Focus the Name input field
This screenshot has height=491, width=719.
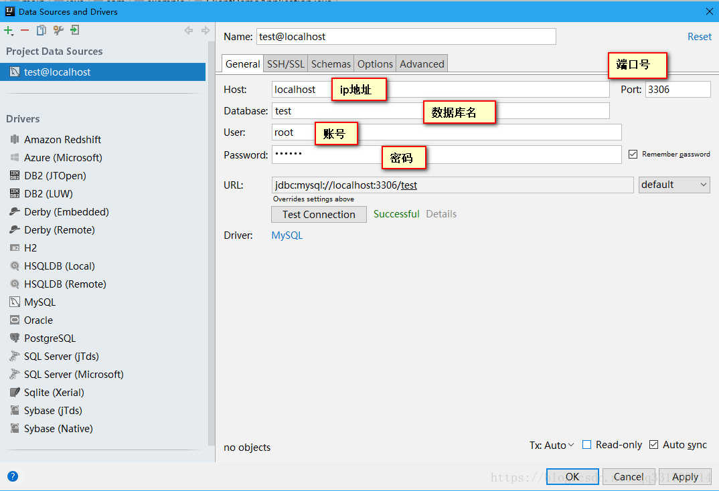click(406, 37)
